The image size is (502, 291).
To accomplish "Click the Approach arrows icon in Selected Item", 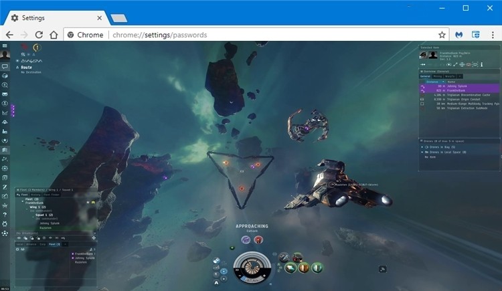I will tap(423, 65).
